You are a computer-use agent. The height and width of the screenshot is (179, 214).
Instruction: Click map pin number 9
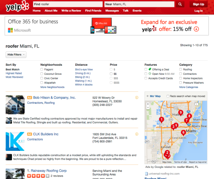181,113
